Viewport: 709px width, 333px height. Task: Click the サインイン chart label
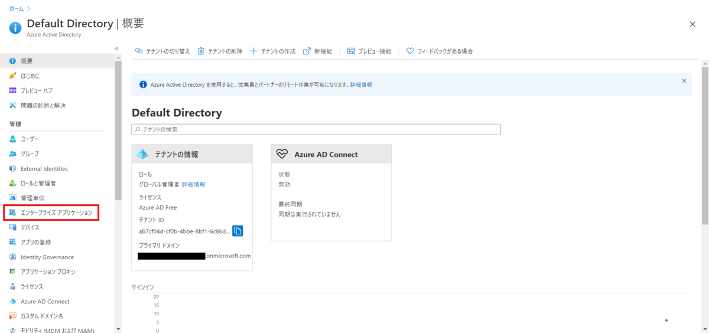click(x=142, y=287)
